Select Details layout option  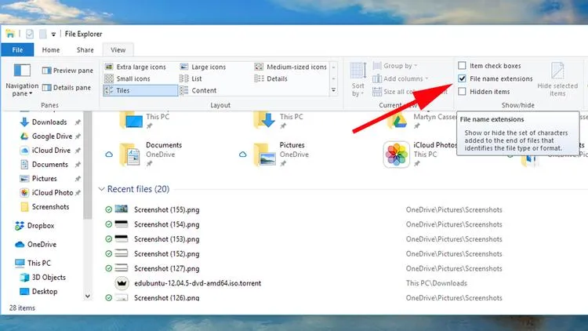click(270, 78)
